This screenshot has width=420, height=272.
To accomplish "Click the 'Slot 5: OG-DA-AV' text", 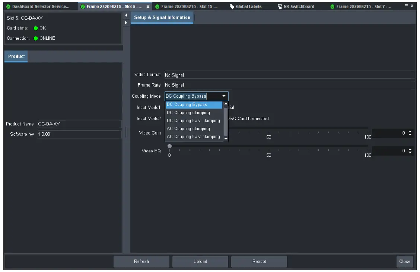I will click(x=25, y=18).
